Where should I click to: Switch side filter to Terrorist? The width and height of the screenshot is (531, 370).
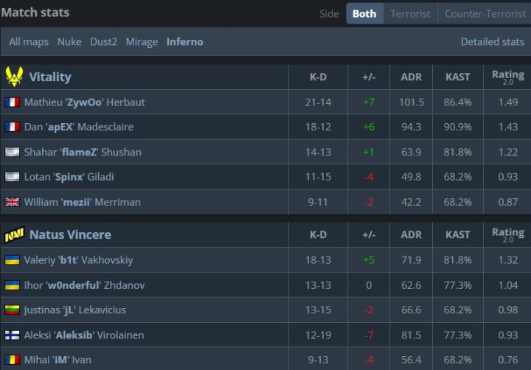tap(410, 13)
